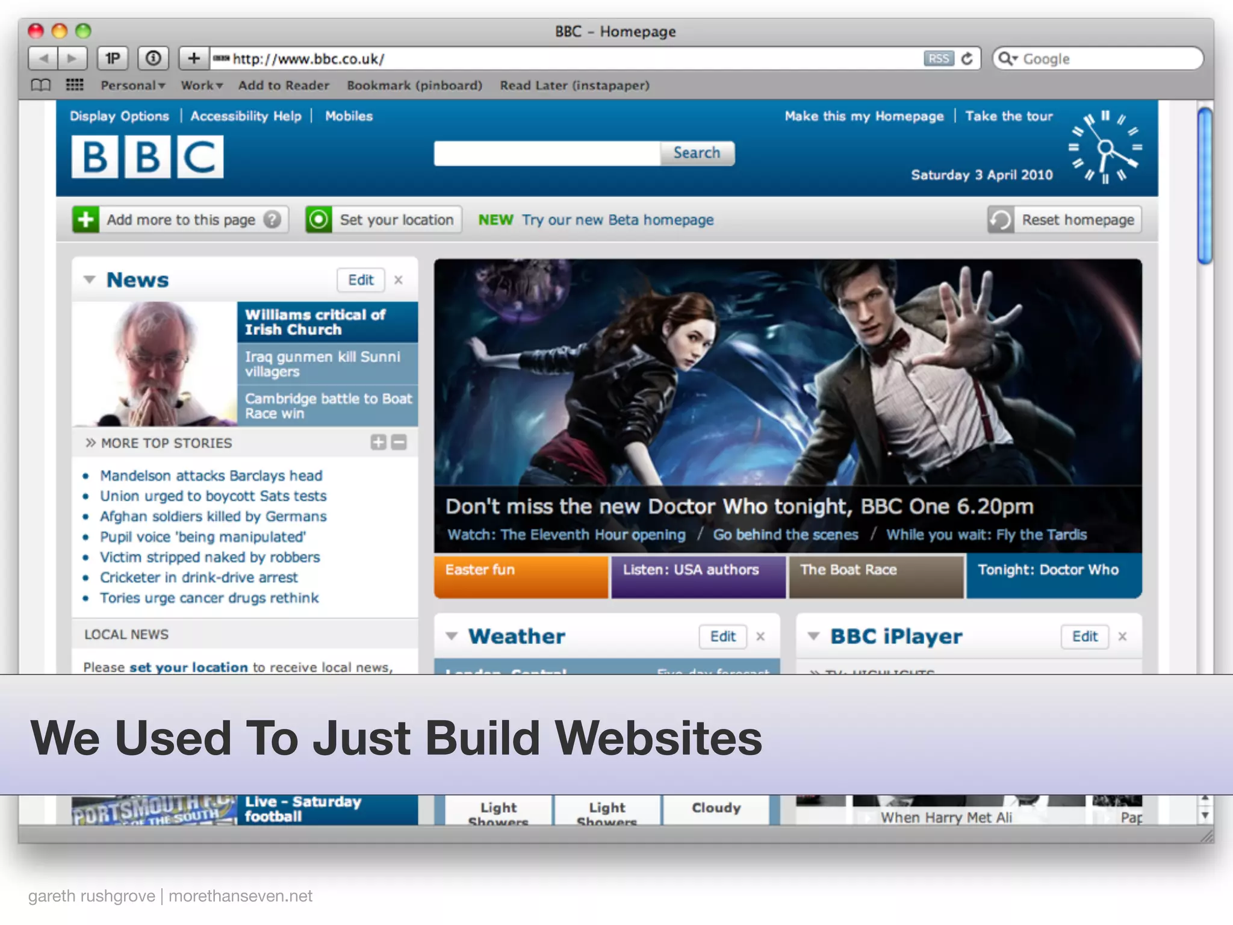Click the Doctor Who promo image
1233x925 pixels.
point(787,372)
